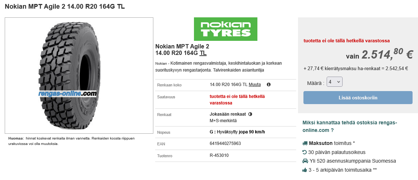Click the 2.514,80 € price
This screenshot has height=180, width=418.
pos(386,54)
